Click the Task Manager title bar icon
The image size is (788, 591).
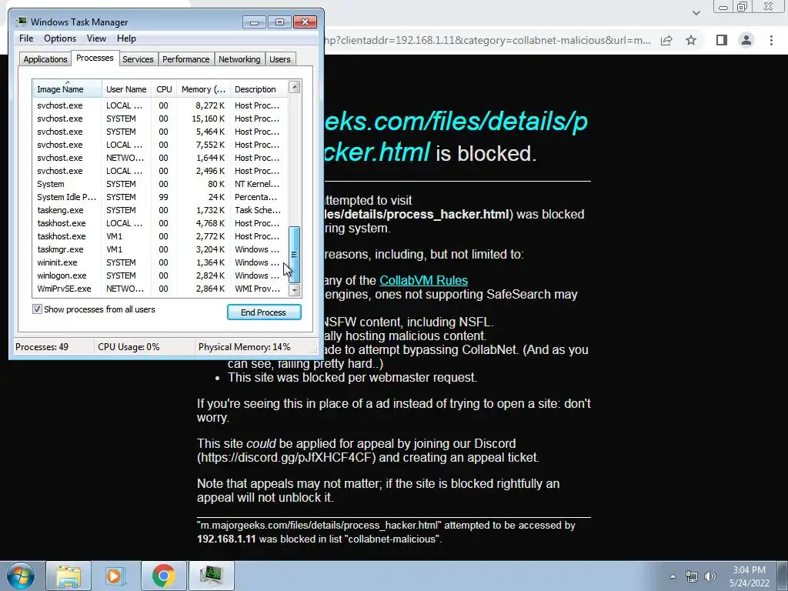[21, 22]
